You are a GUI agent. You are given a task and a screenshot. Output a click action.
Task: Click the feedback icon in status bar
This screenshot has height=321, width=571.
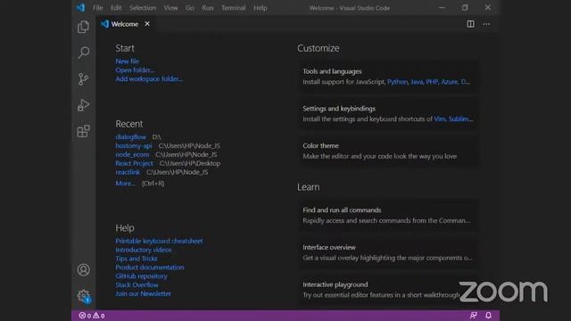point(474,316)
